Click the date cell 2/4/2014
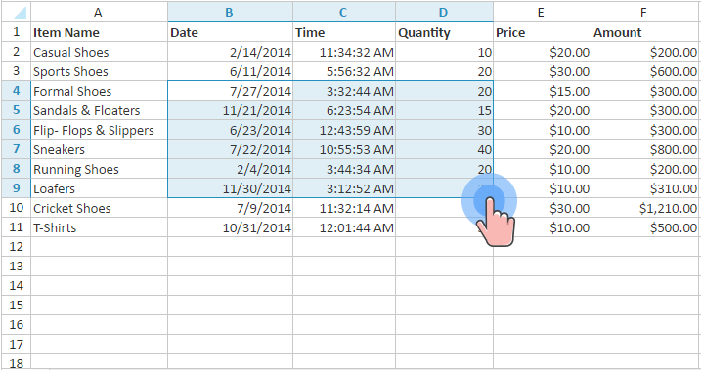Screen dimensions: 701x370 click(x=230, y=169)
